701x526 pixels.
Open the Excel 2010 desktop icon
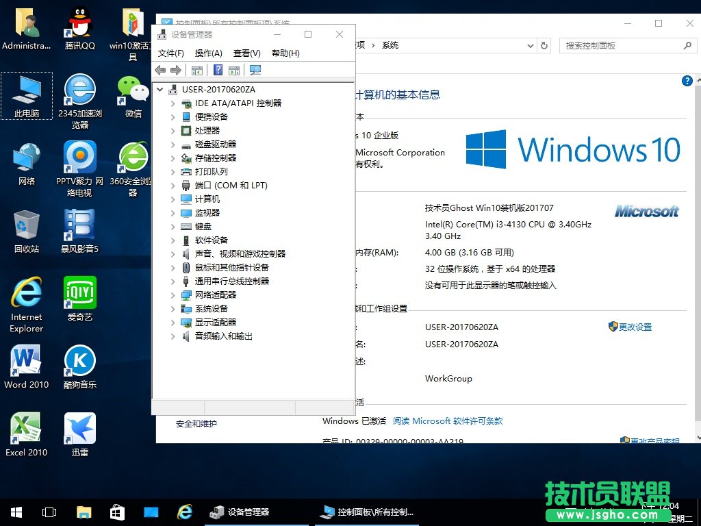click(27, 435)
